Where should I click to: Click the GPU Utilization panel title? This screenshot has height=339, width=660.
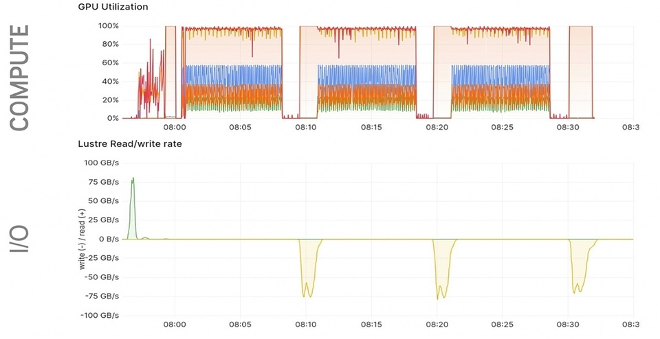pyautogui.click(x=113, y=7)
